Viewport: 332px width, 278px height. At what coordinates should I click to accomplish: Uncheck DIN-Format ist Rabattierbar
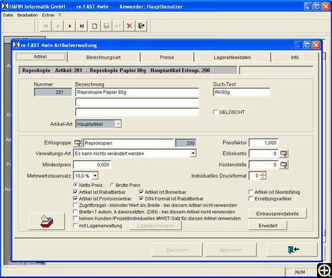(x=141, y=199)
